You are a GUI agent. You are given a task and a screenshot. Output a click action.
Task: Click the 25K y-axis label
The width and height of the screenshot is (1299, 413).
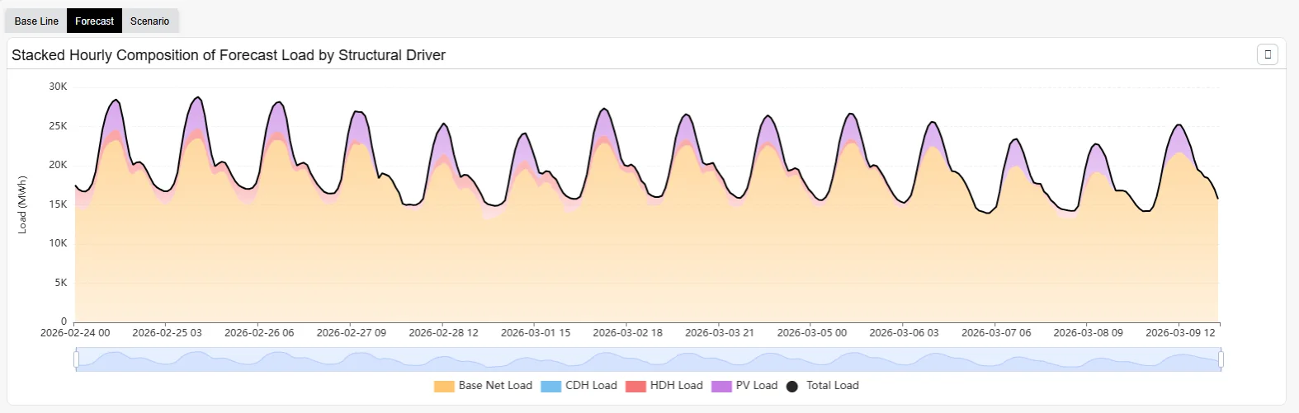click(58, 126)
